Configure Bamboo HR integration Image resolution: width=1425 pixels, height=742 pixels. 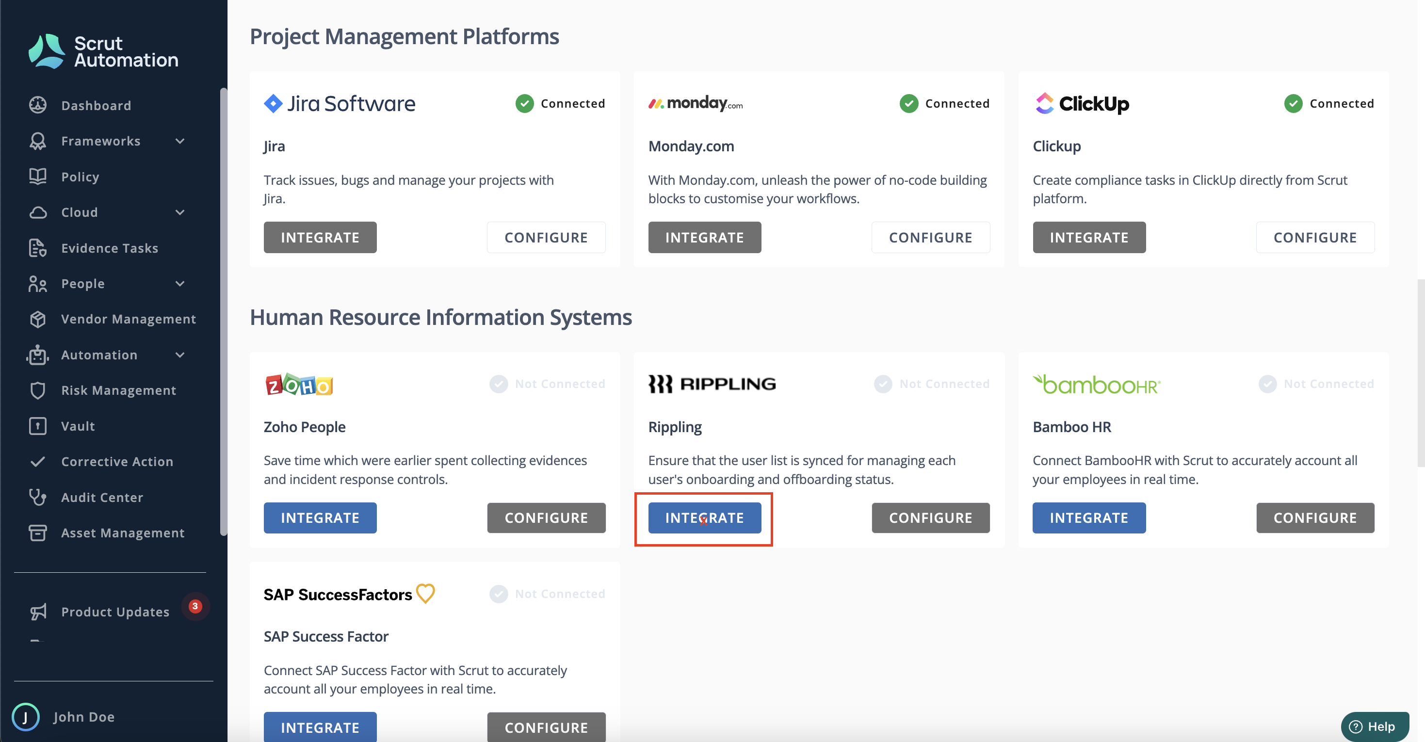pos(1315,518)
